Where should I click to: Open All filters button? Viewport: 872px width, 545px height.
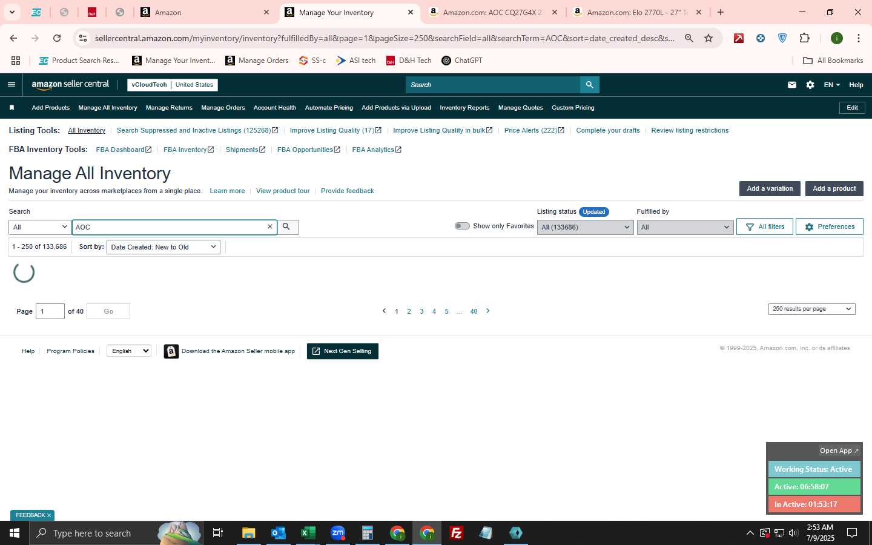[x=765, y=226]
